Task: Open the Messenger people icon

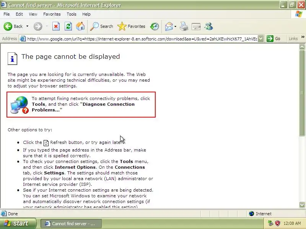Action: 208,26
